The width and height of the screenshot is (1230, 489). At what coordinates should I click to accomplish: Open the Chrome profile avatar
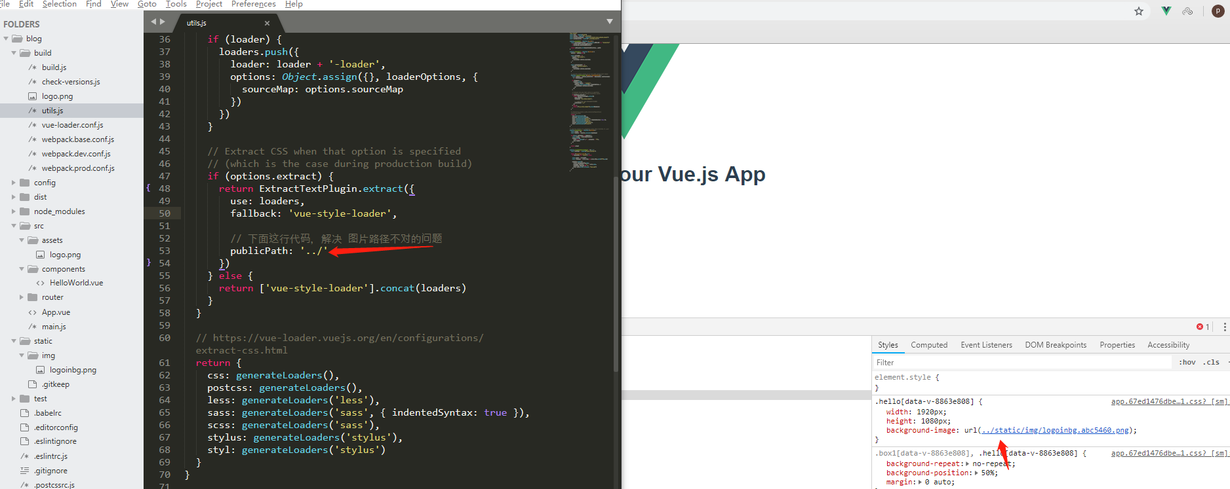pos(1218,11)
